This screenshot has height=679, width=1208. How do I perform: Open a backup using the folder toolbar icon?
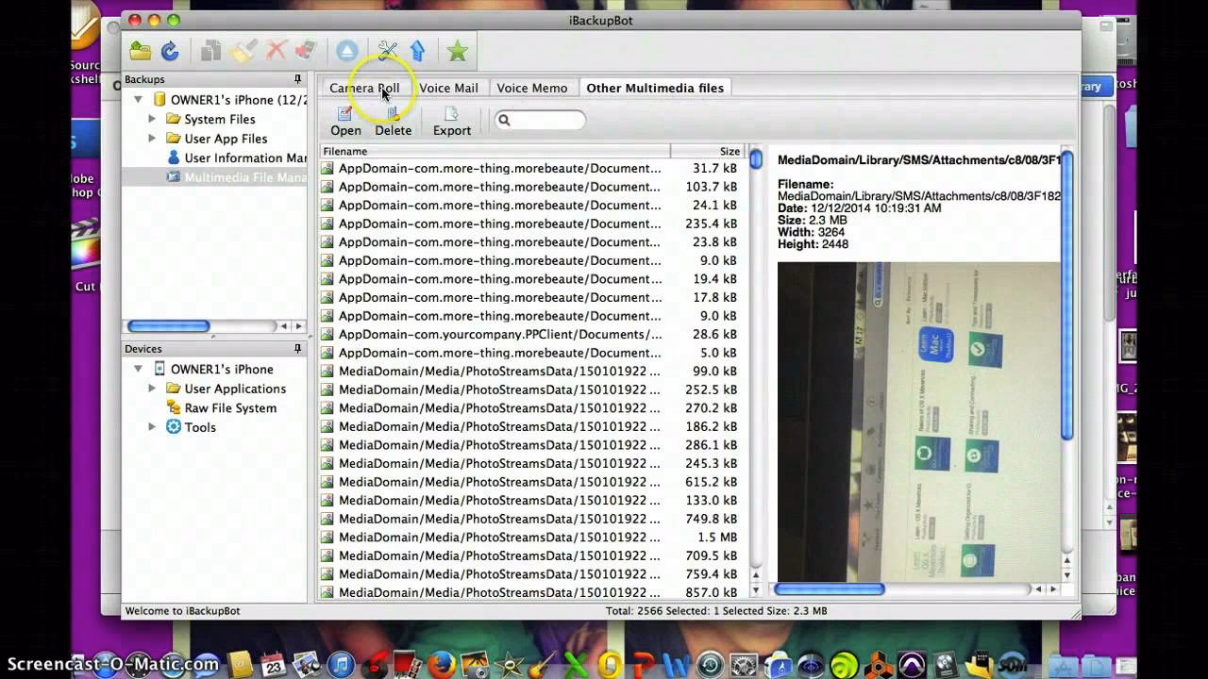click(x=140, y=50)
